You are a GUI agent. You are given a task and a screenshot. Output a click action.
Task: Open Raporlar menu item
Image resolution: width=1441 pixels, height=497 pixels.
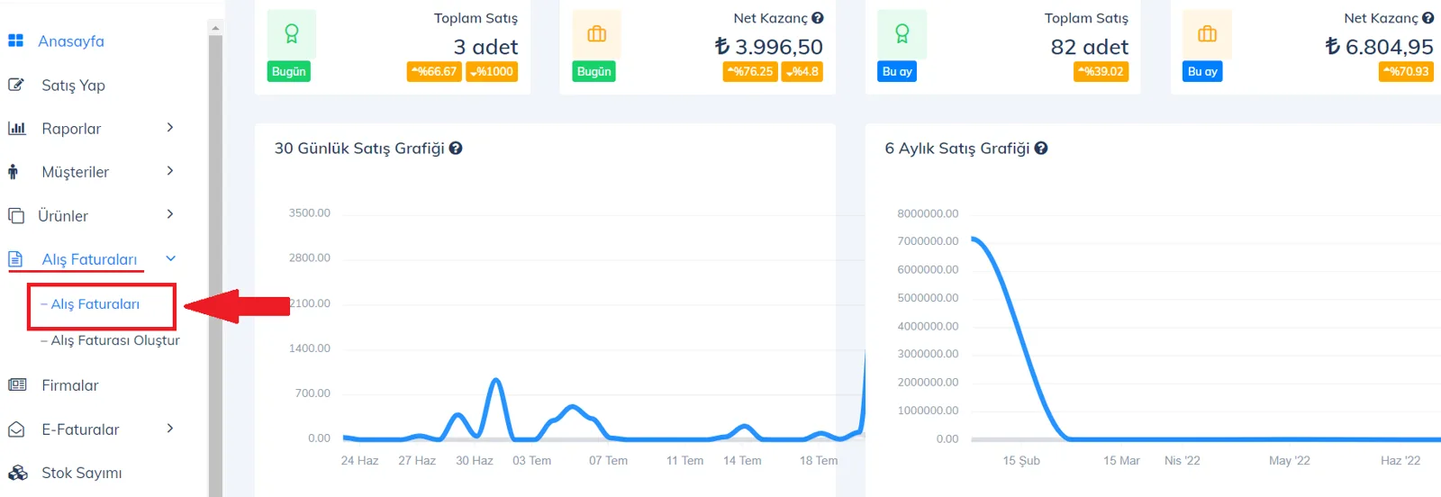[x=71, y=129]
